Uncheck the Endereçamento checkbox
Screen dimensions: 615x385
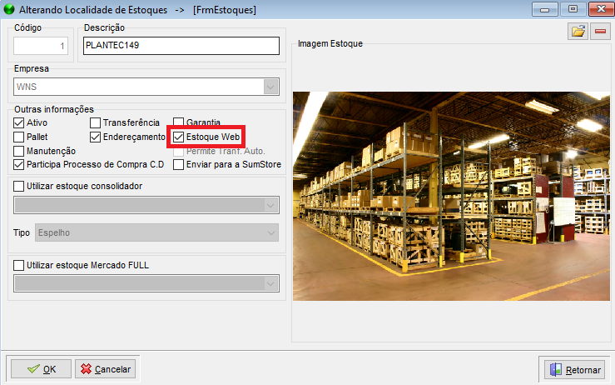(x=96, y=137)
